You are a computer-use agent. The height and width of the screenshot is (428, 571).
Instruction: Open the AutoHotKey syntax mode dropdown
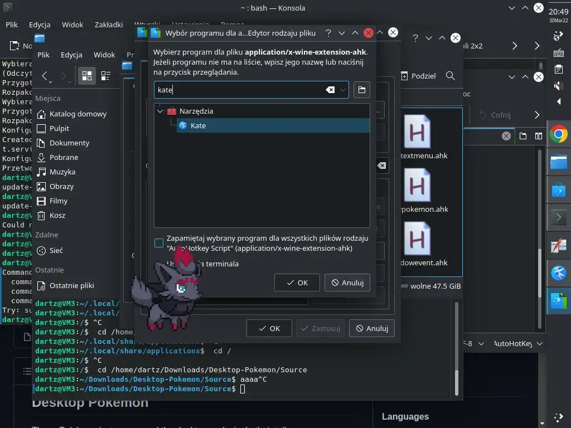[518, 344]
